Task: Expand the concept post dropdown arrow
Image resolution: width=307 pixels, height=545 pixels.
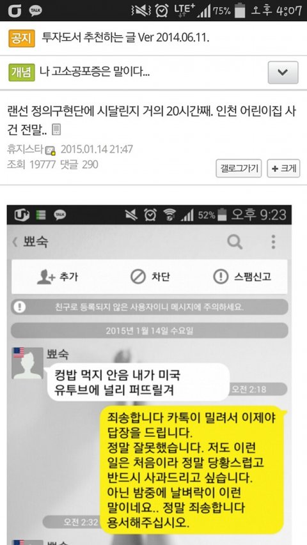Action: click(283, 72)
